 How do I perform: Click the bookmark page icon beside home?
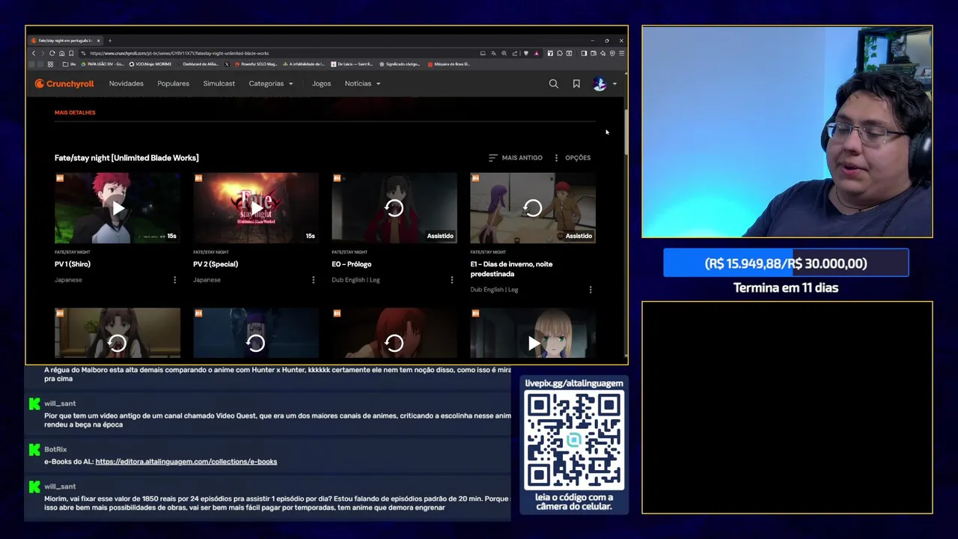[x=71, y=53]
